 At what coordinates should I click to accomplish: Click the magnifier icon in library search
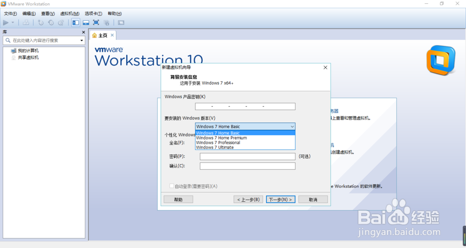[8, 40]
